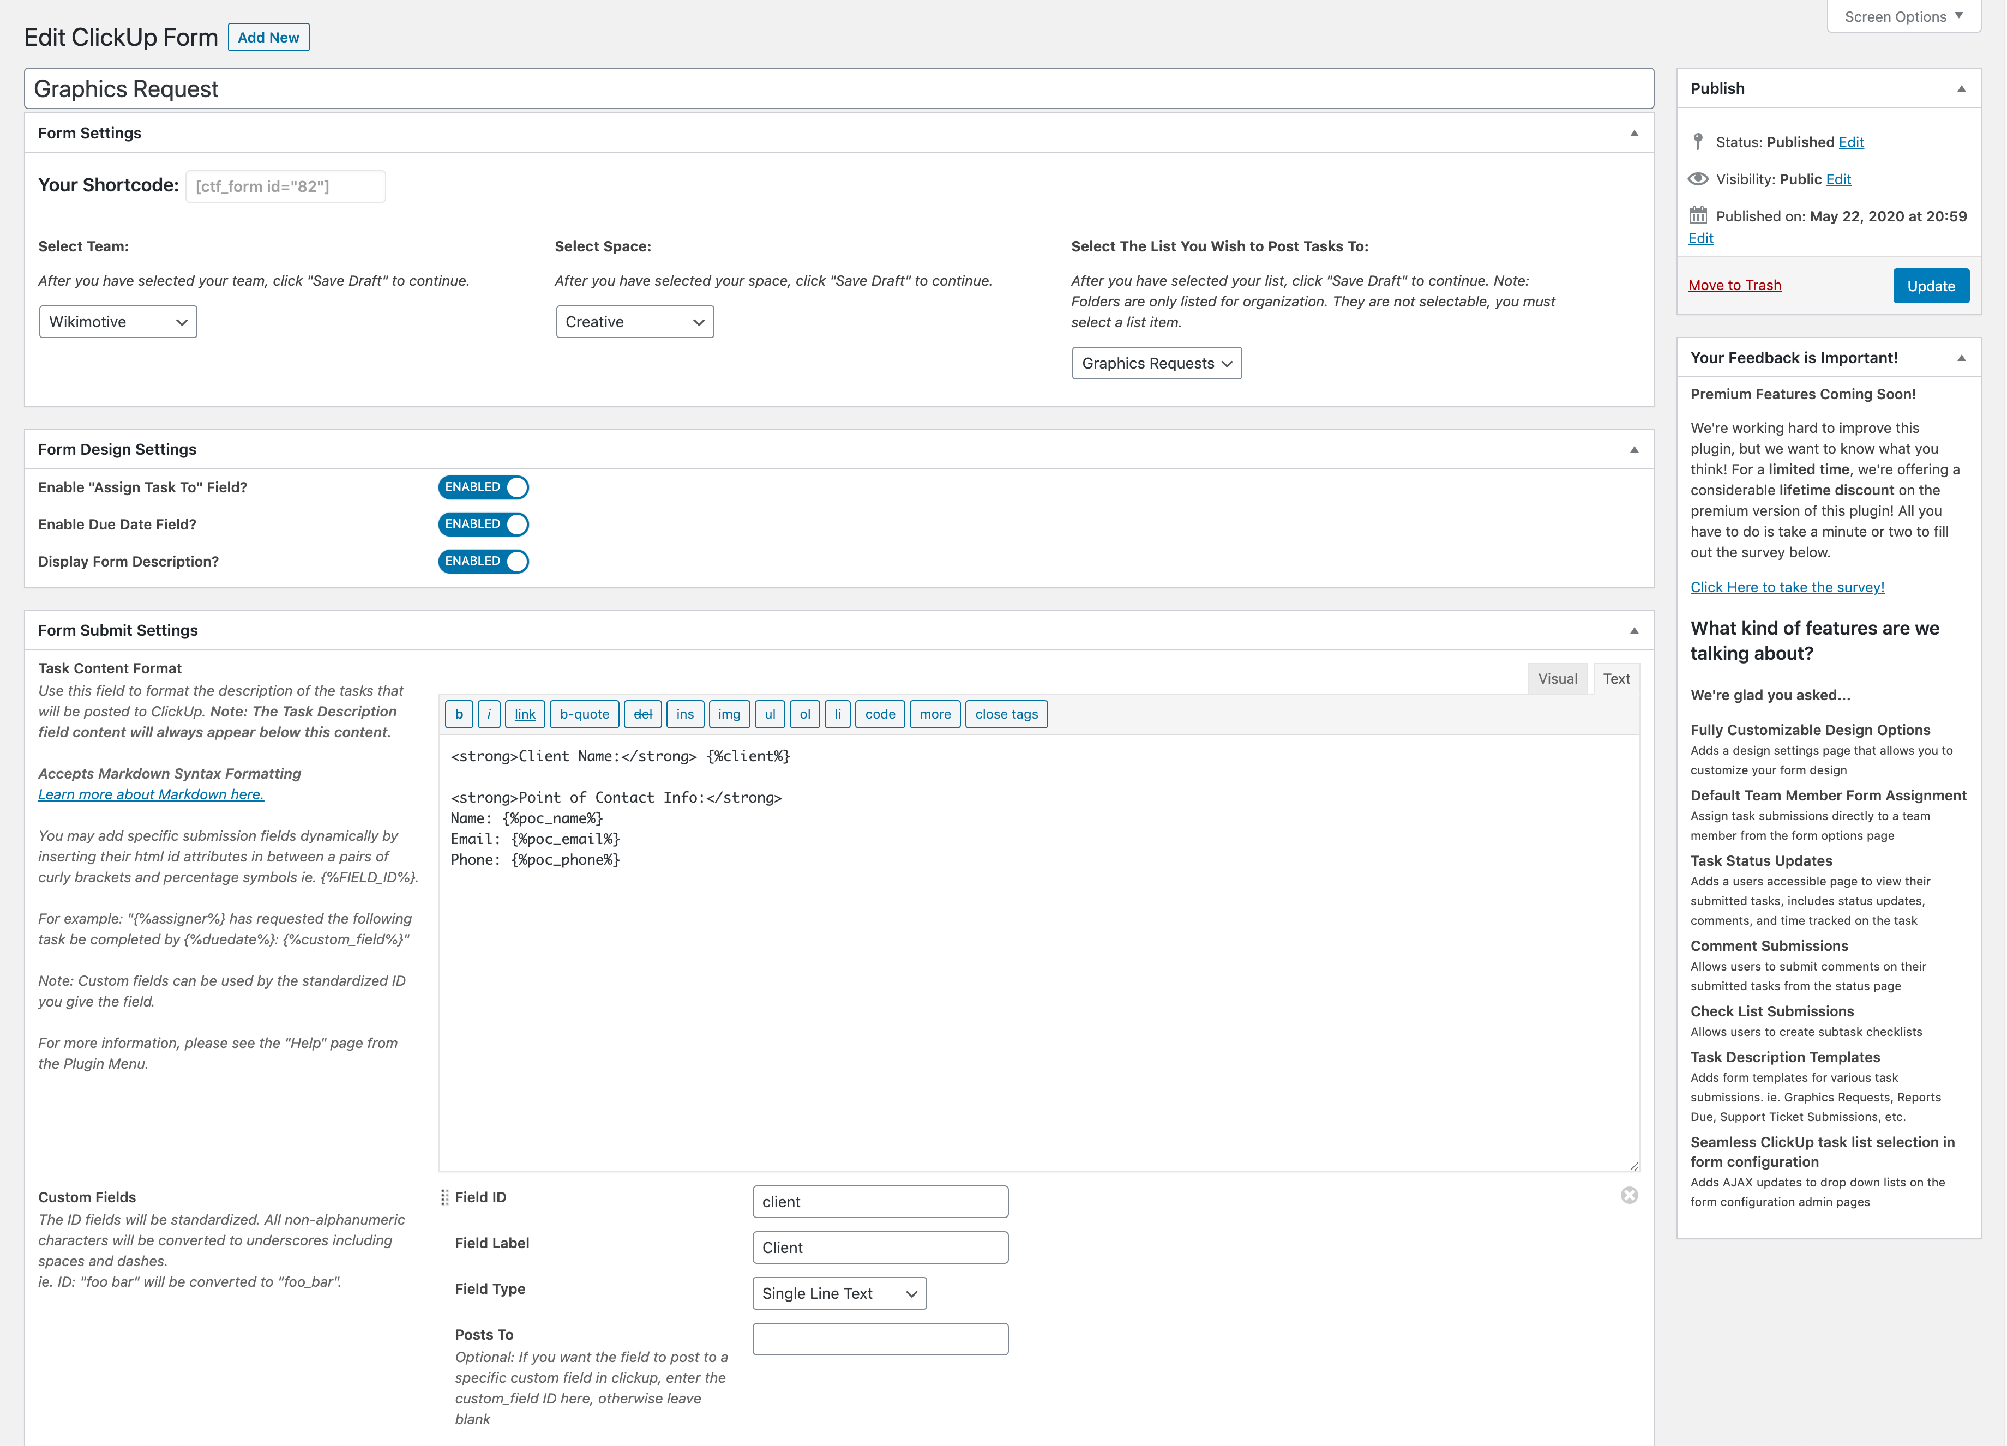The width and height of the screenshot is (2007, 1446).
Task: Click the ol quicktag button
Action: coord(804,714)
